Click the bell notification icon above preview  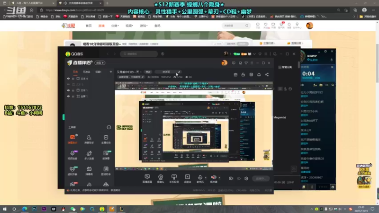coord(259,75)
